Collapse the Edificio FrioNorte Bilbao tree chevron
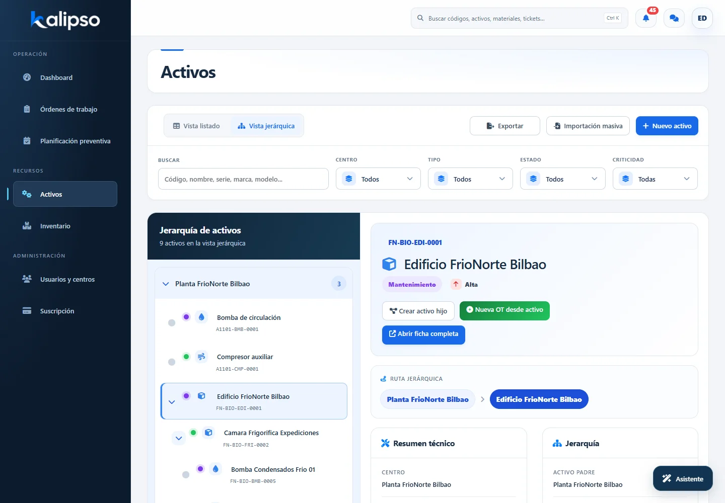 click(172, 402)
